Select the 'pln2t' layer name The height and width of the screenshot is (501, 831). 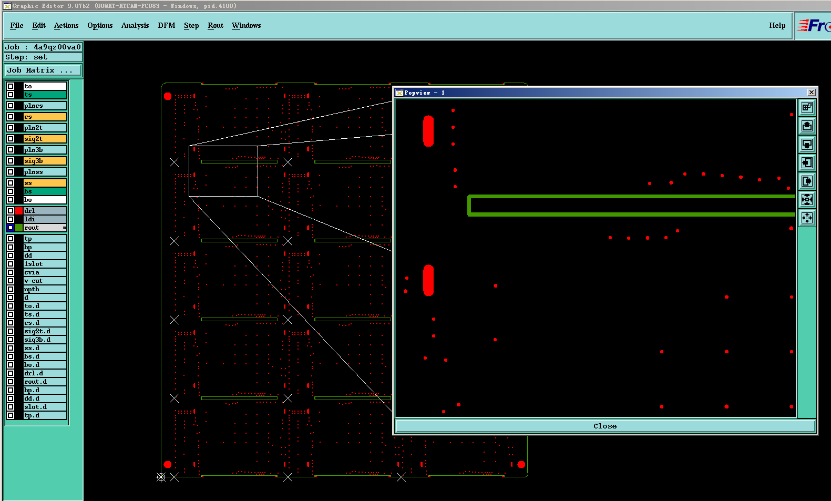[45, 128]
